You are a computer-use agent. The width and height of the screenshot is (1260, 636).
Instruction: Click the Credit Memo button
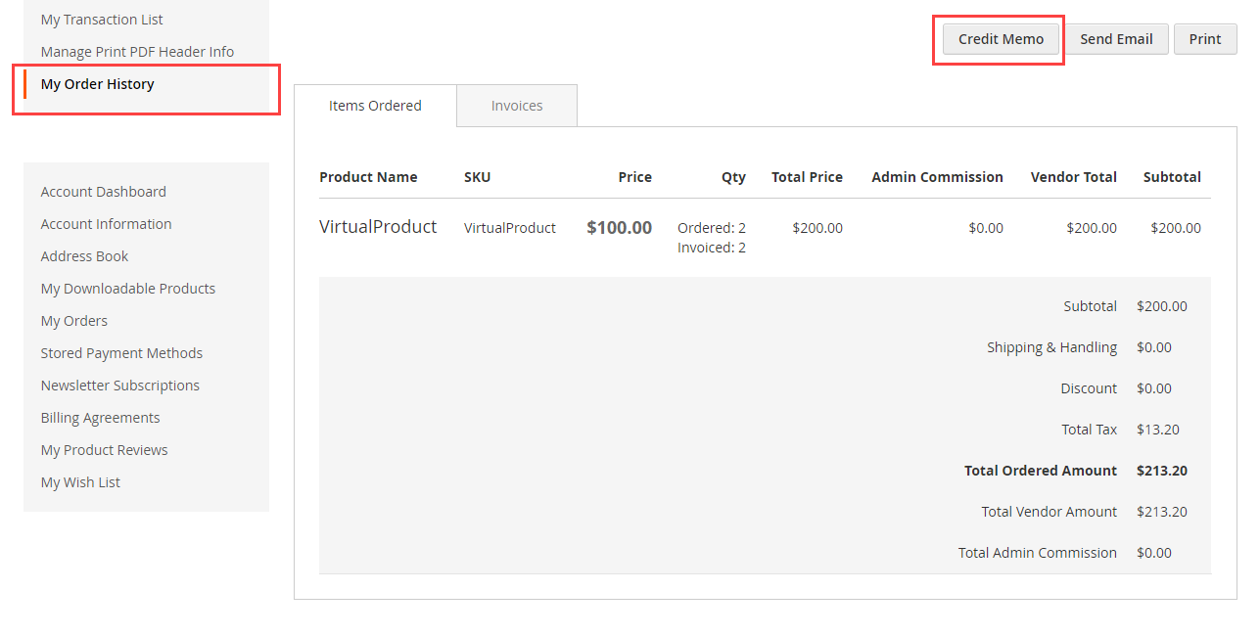(x=1001, y=39)
